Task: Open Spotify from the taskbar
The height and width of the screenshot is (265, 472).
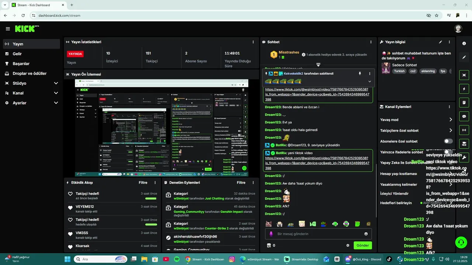Action: (x=177, y=259)
